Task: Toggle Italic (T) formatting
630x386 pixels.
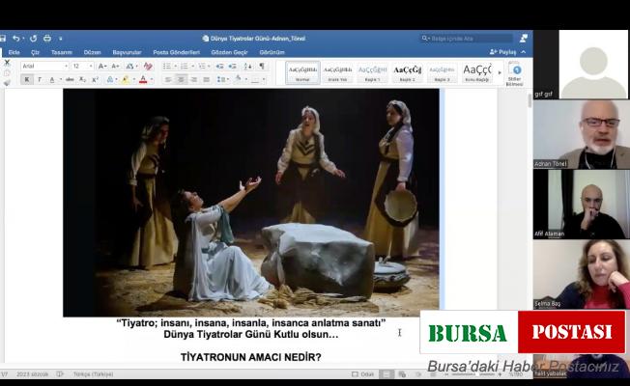Action: [x=39, y=79]
